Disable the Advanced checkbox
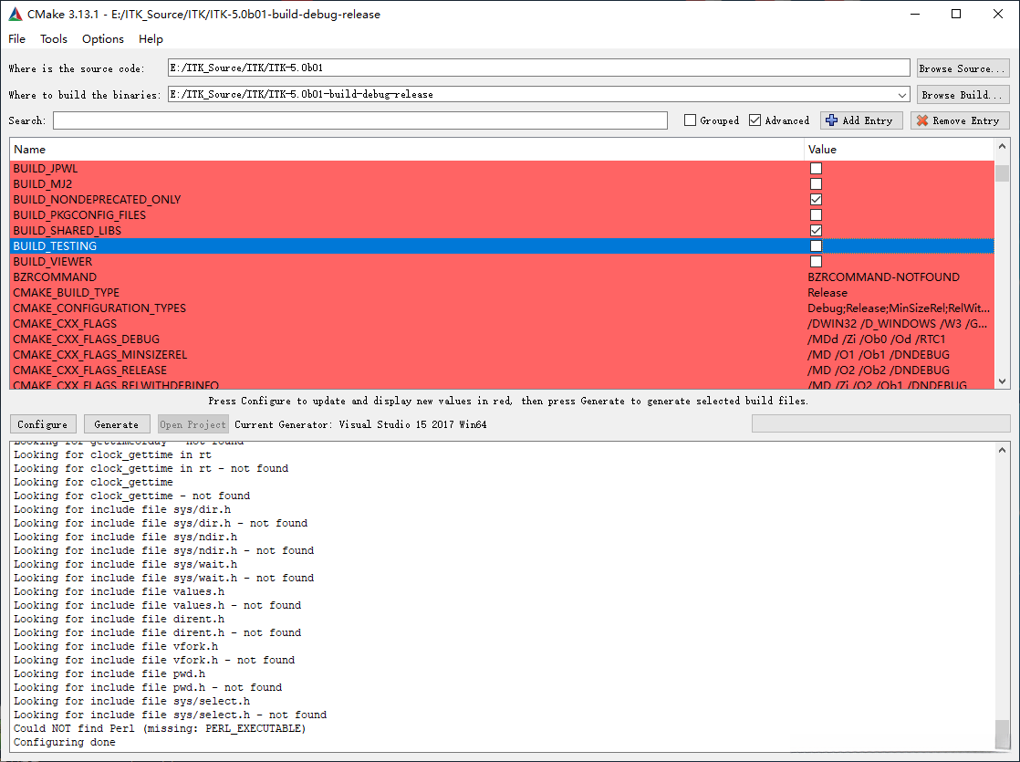The image size is (1020, 762). pyautogui.click(x=755, y=120)
